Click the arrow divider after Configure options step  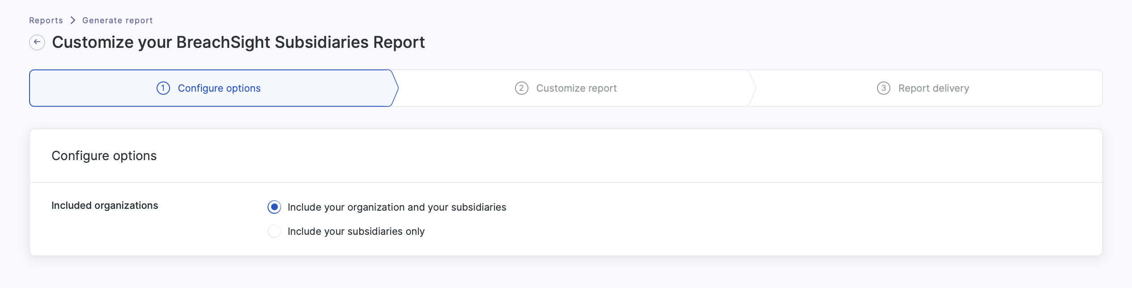click(x=395, y=88)
